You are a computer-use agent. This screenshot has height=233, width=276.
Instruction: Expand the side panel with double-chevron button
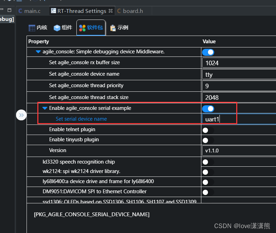tap(21, 115)
